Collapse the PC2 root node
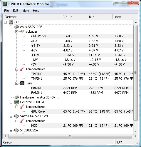 pos(6,22)
